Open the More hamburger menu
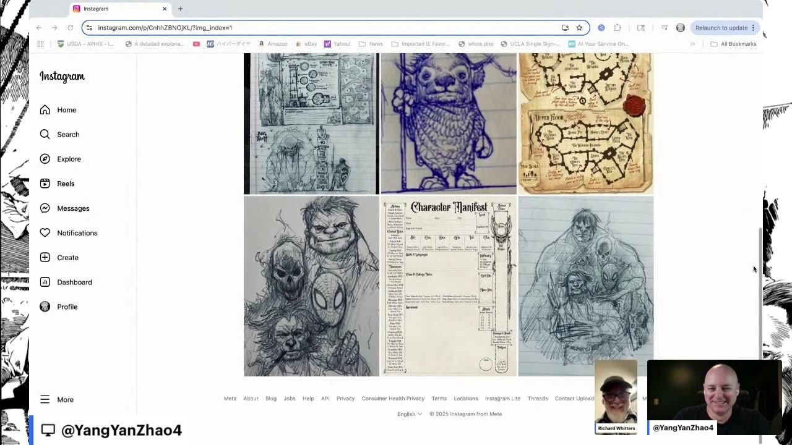Screen dimensions: 792x445 (x=57, y=400)
